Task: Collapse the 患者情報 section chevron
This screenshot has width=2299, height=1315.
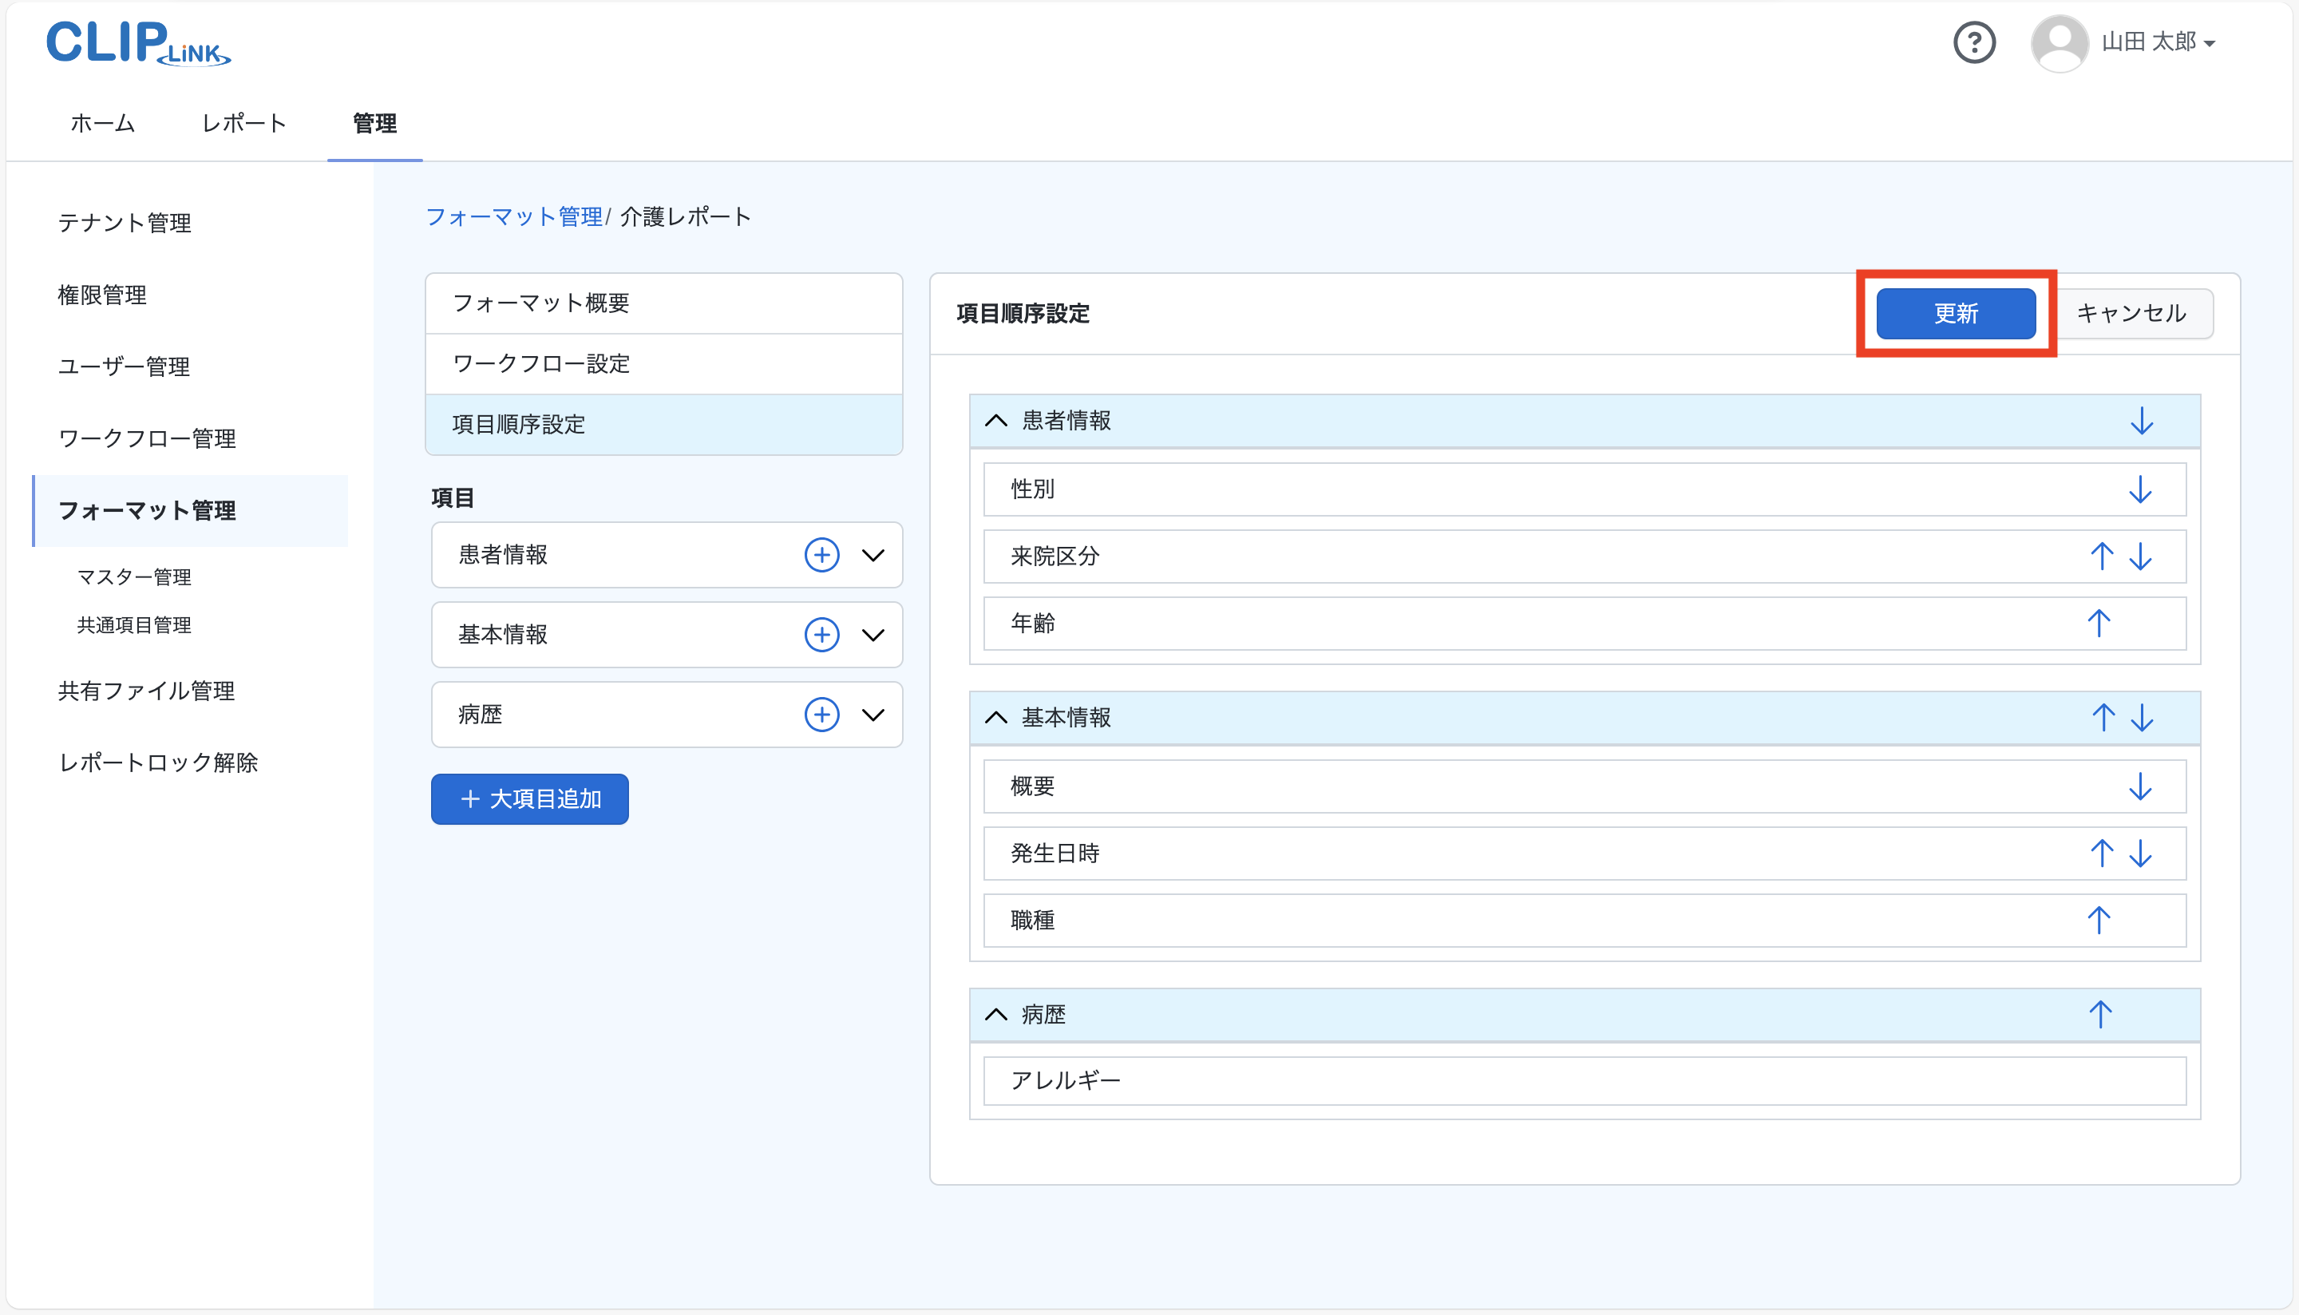Action: [995, 421]
